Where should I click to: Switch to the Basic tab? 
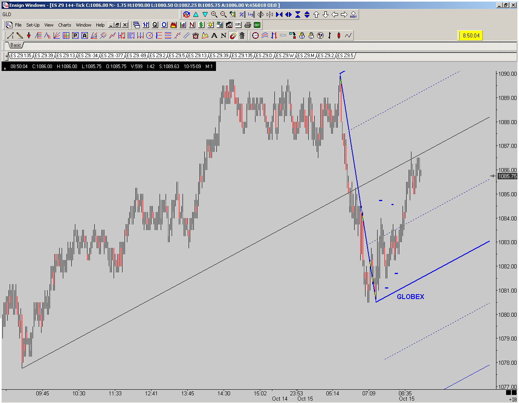[x=16, y=45]
